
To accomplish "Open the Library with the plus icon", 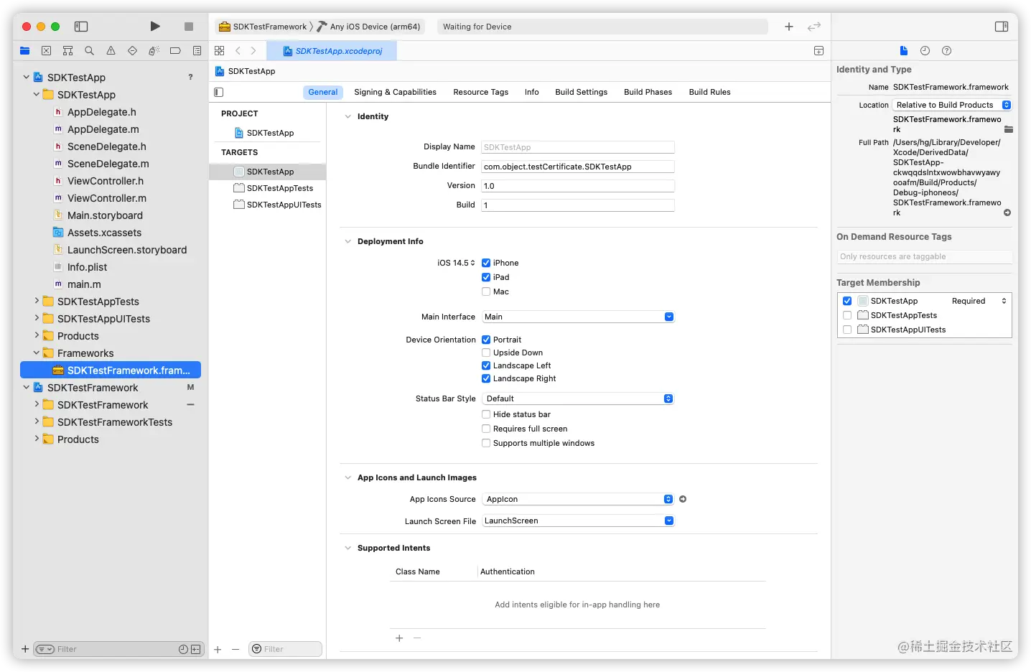I will pyautogui.click(x=789, y=27).
